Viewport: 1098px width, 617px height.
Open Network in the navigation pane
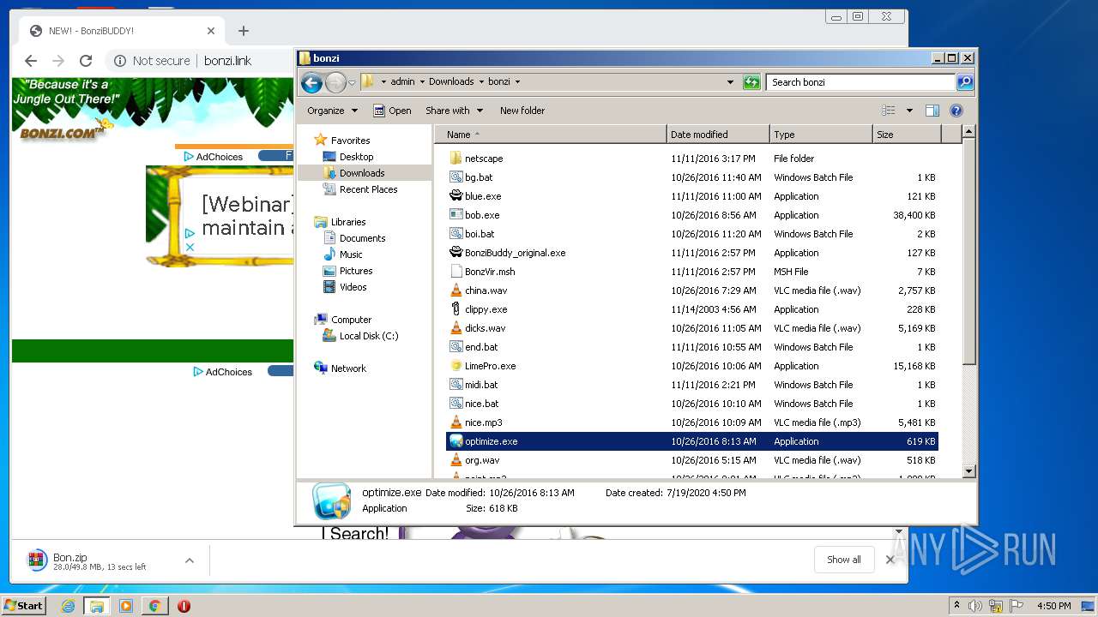[348, 368]
